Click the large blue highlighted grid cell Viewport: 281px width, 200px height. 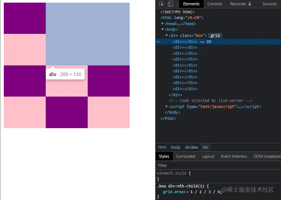88,34
